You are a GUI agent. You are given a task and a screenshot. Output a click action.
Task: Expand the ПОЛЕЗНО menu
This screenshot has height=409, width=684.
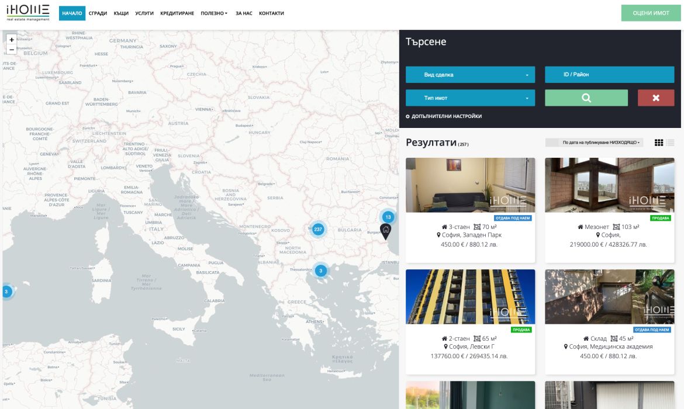[214, 13]
